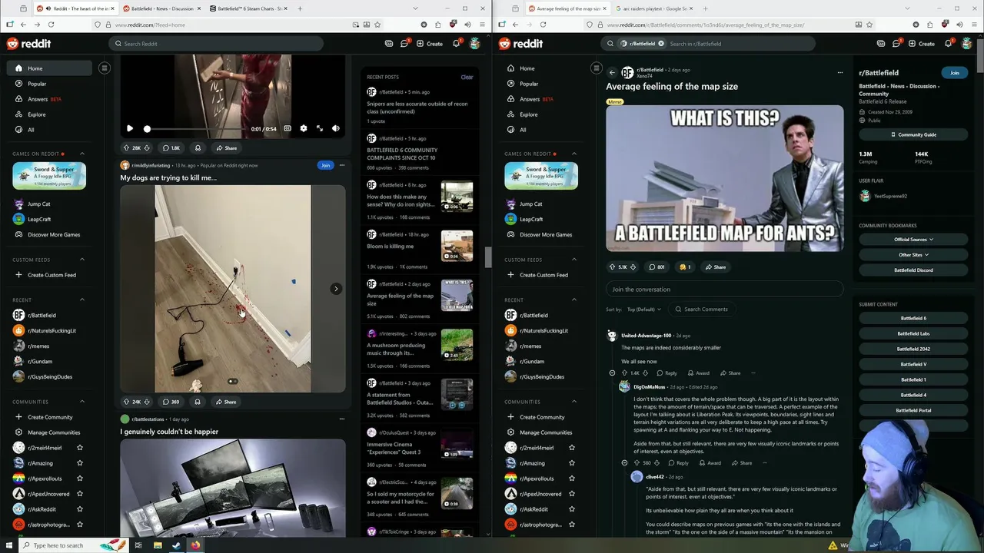Screen dimensions: 984x553
Task: Toggle sidebar collapse button in left window
Action: click(x=105, y=68)
